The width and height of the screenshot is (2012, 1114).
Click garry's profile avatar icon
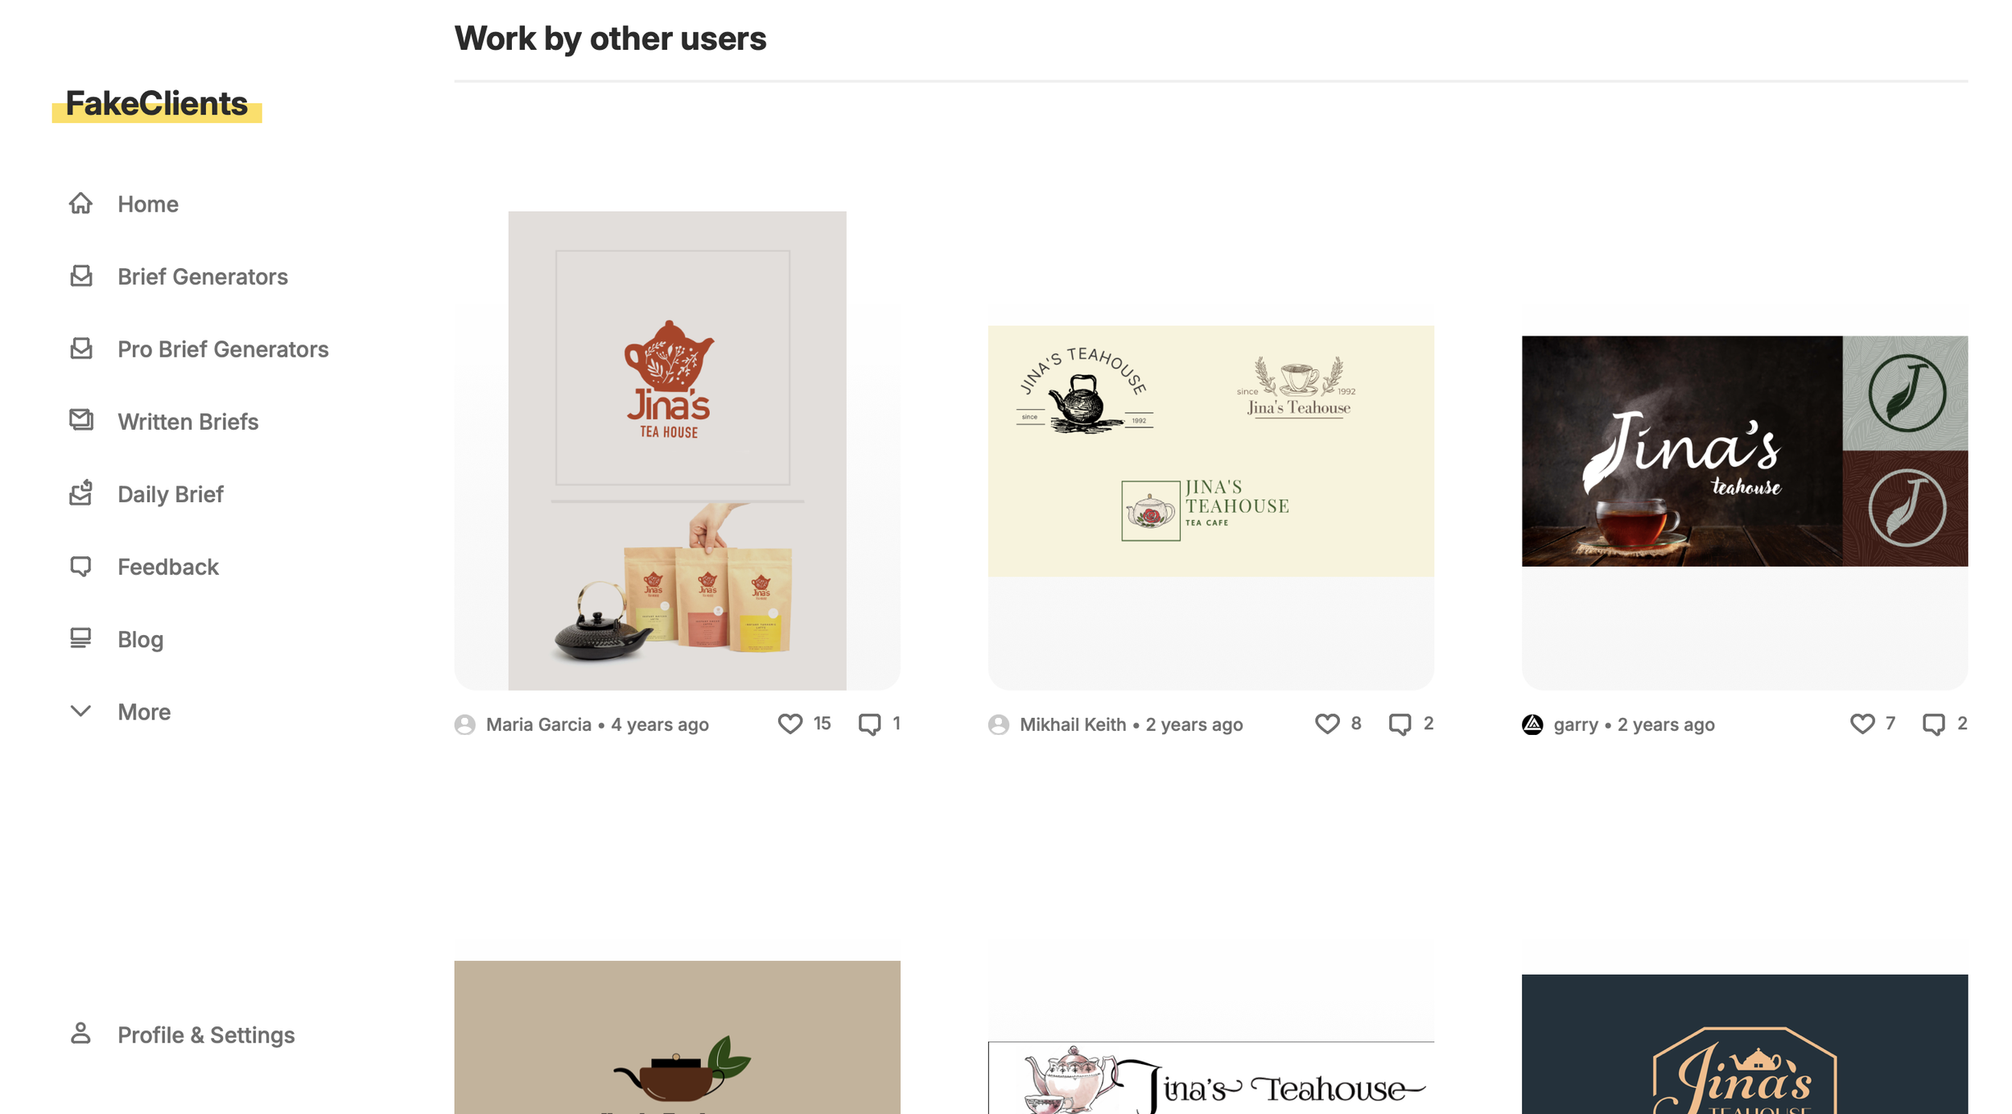(x=1532, y=724)
